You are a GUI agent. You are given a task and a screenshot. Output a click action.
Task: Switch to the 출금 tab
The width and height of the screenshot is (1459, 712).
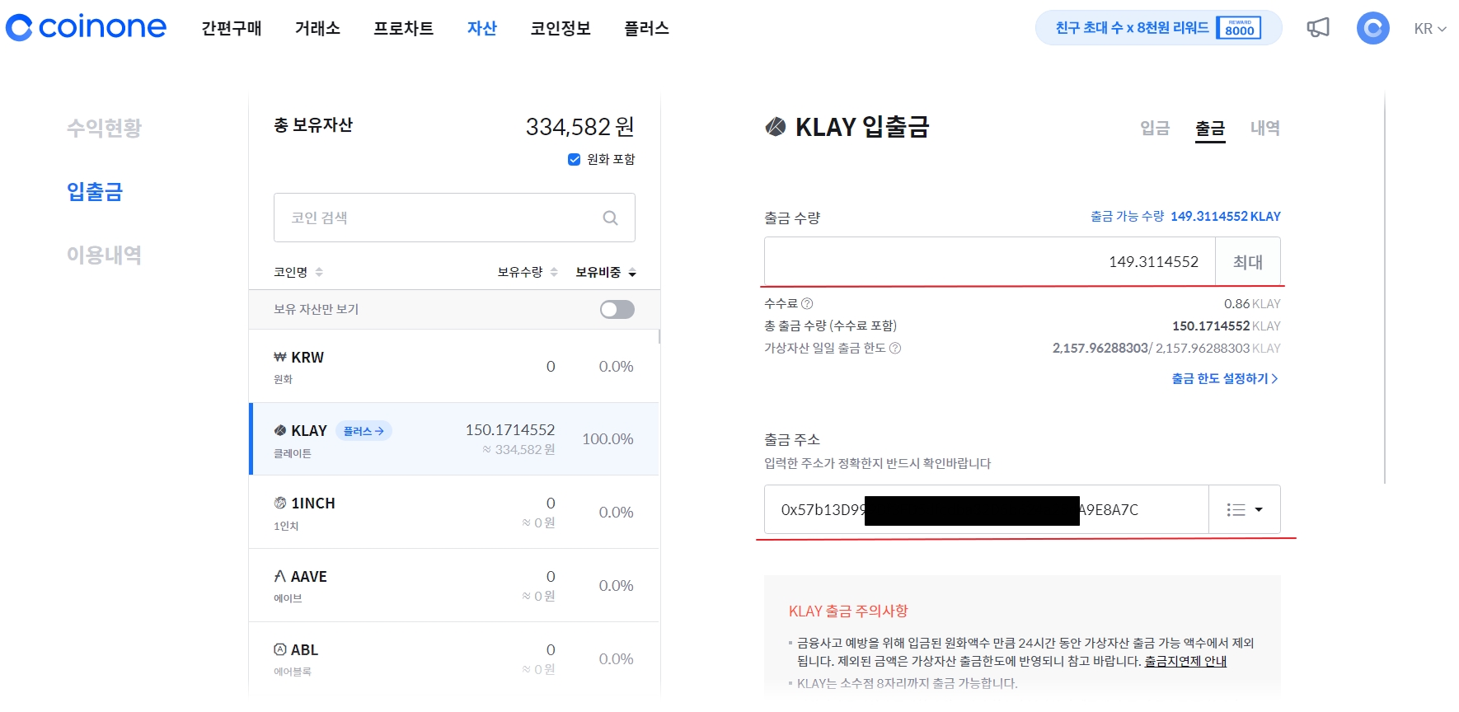pyautogui.click(x=1210, y=128)
